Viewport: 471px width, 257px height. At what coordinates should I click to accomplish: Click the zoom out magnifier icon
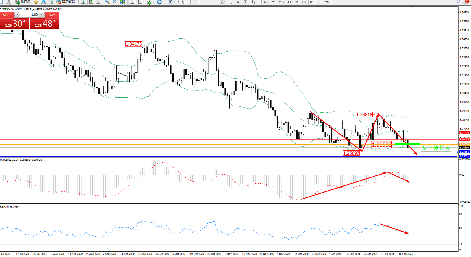[x=115, y=2]
